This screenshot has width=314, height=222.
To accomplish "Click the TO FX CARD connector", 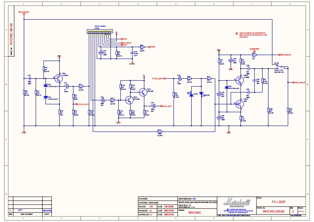I will (x=99, y=32).
